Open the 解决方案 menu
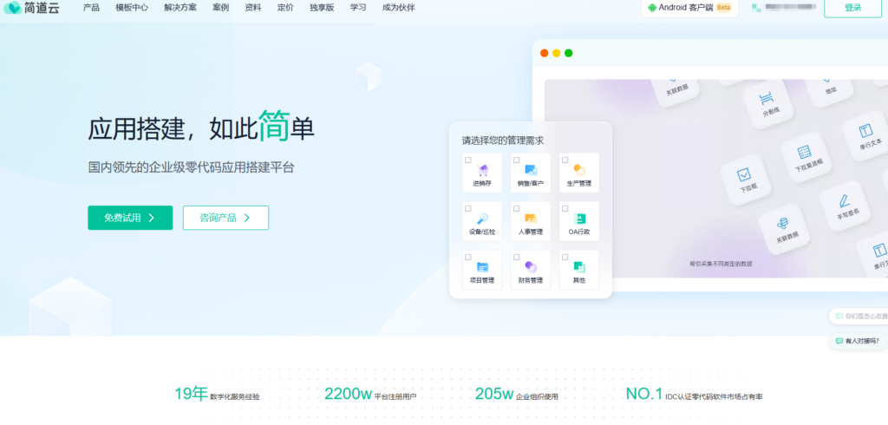This screenshot has height=425, width=888. click(180, 8)
